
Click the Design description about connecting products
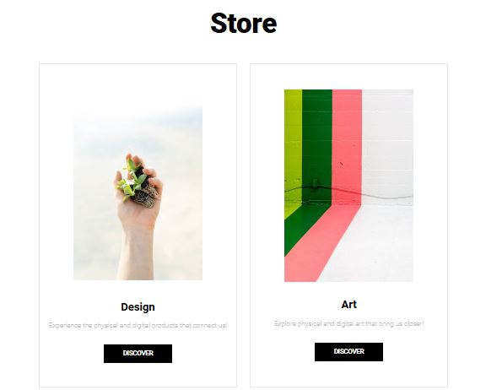point(138,325)
